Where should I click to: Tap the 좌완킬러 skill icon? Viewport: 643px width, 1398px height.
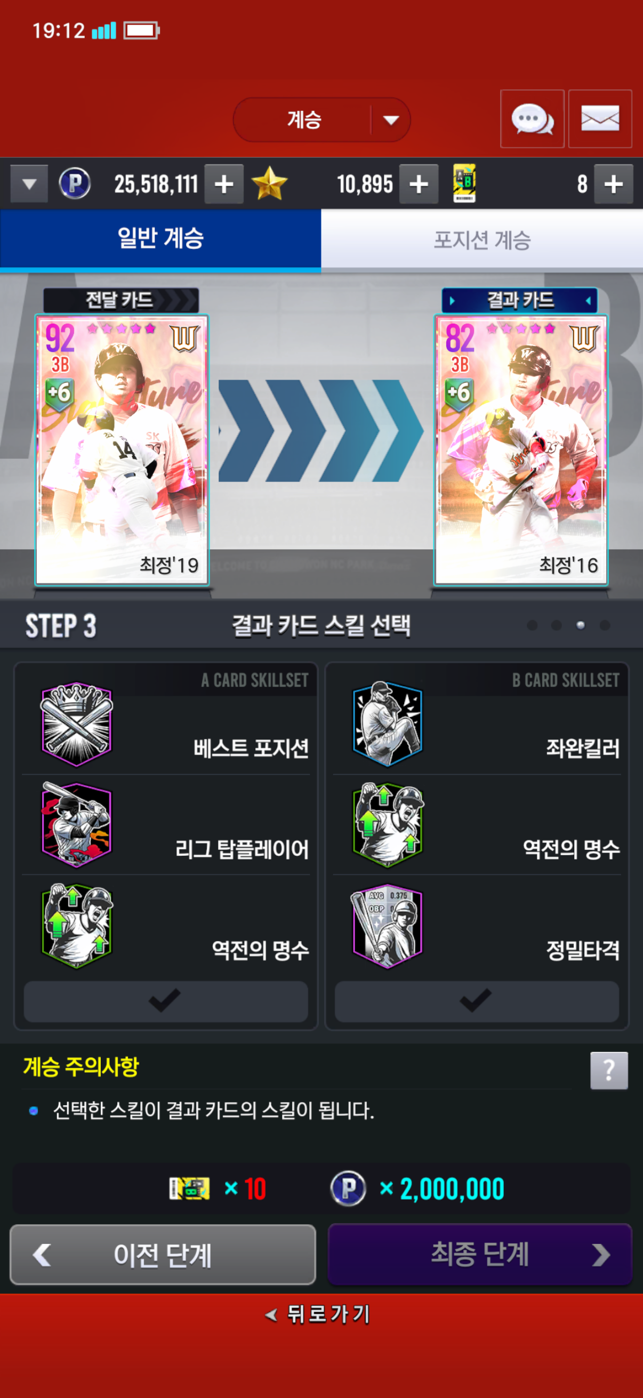pos(388,724)
